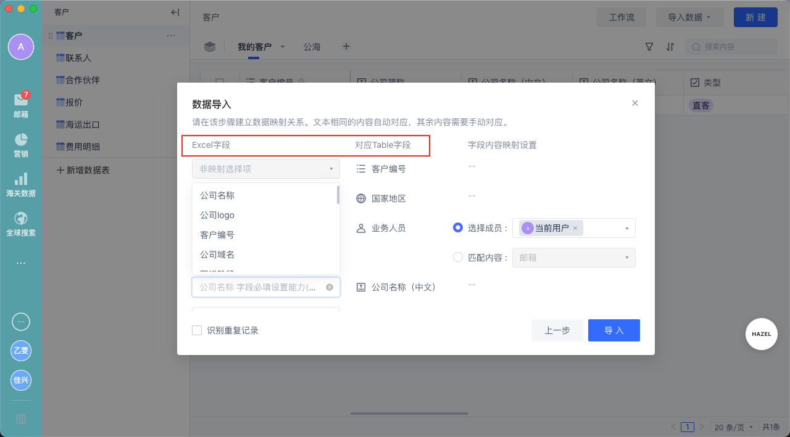Open the 20 条/页 page size dropdown
790x437 pixels.
point(734,427)
